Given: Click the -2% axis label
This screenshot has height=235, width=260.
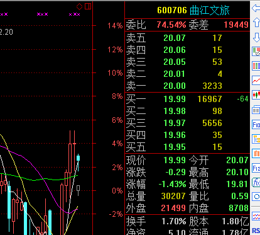Looking at the screenshot, I should [116, 214].
